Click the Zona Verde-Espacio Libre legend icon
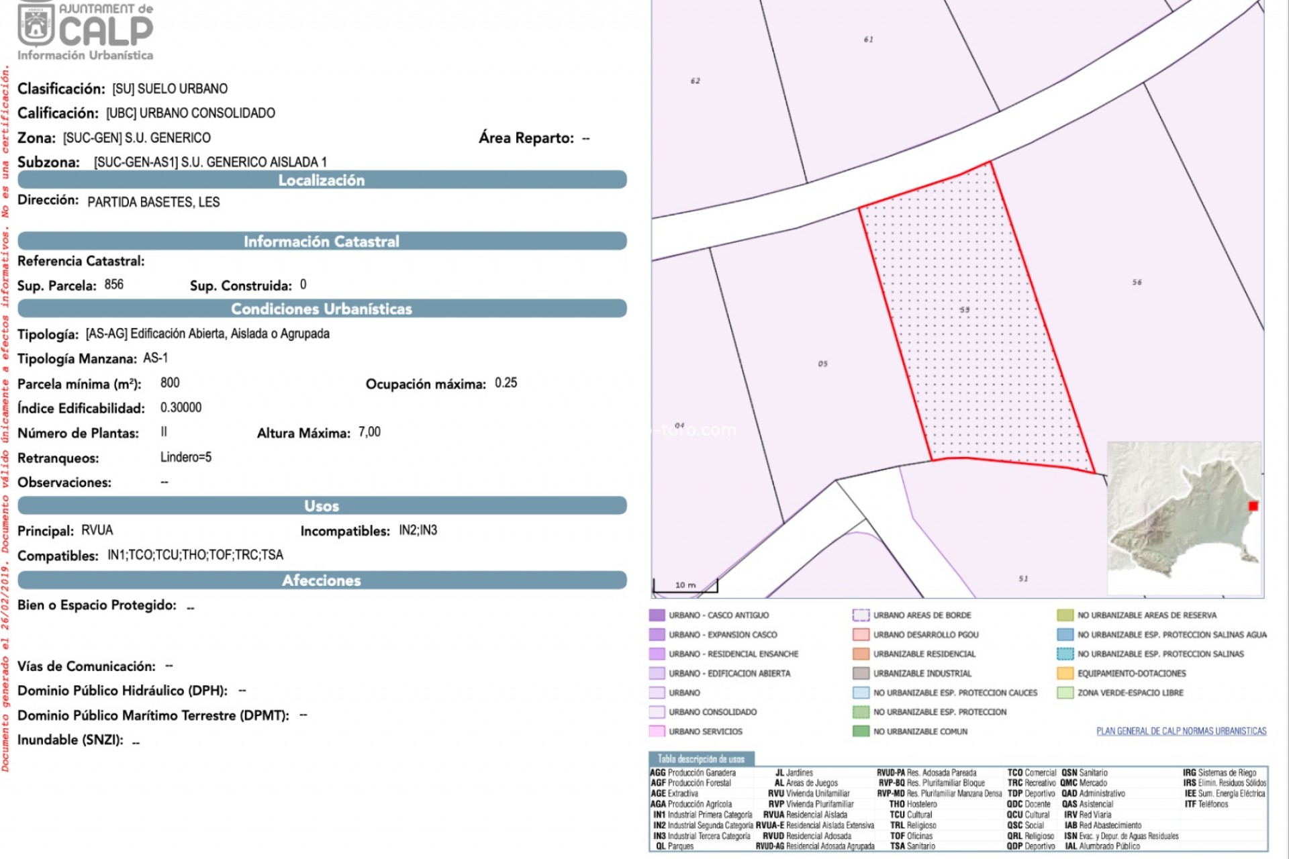The height and width of the screenshot is (859, 1289). click(x=1065, y=692)
